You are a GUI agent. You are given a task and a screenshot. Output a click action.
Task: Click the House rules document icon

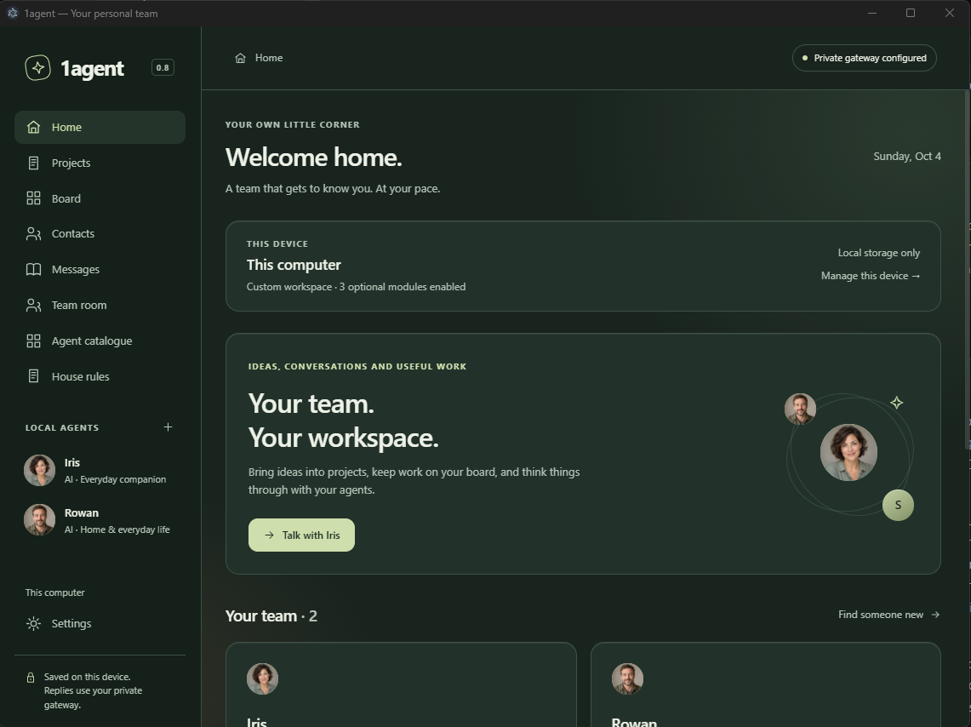(x=33, y=376)
